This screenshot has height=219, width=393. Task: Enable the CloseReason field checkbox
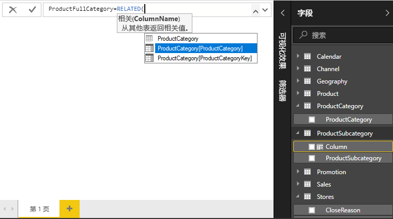pyautogui.click(x=312, y=210)
